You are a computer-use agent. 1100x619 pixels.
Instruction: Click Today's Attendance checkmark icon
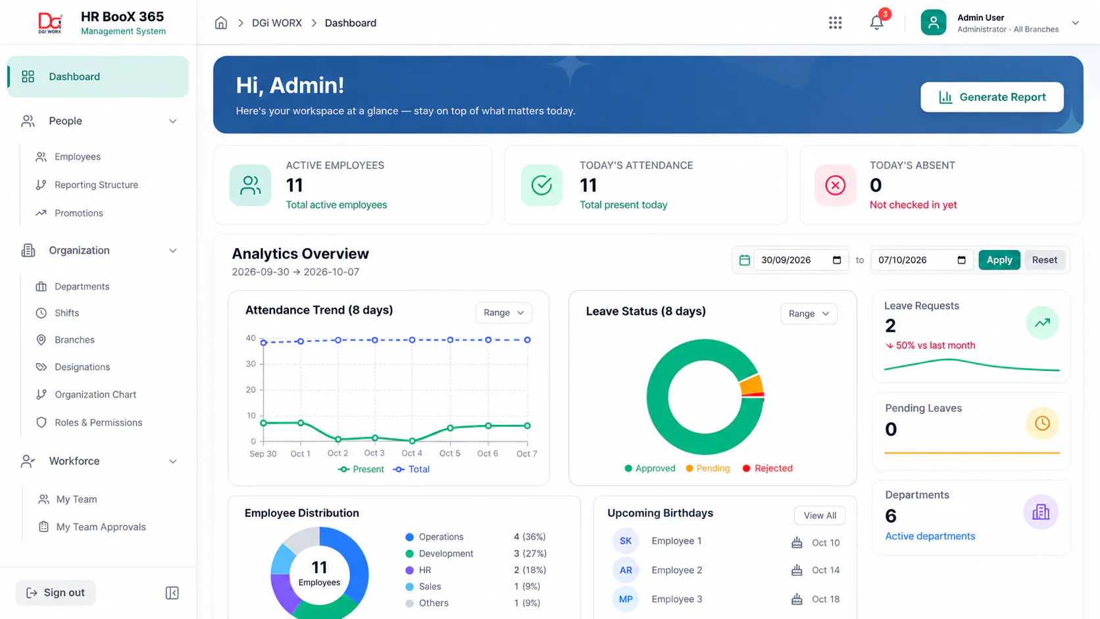pyautogui.click(x=541, y=186)
